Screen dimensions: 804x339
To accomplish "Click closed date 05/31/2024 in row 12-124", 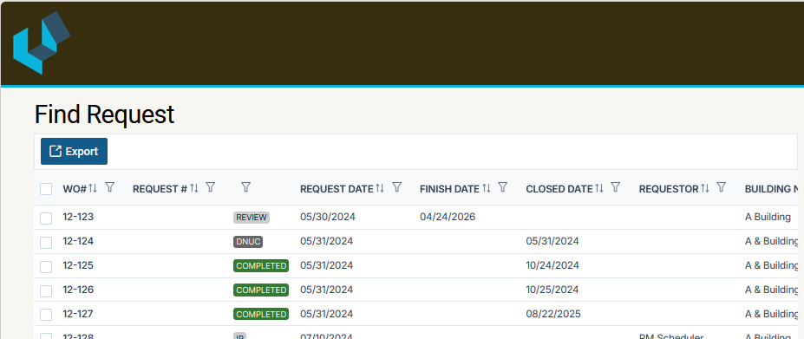I will [552, 241].
